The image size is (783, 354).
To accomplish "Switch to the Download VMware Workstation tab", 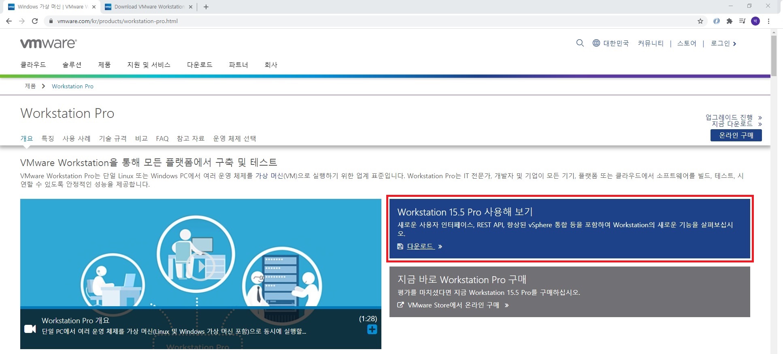I will point(149,7).
